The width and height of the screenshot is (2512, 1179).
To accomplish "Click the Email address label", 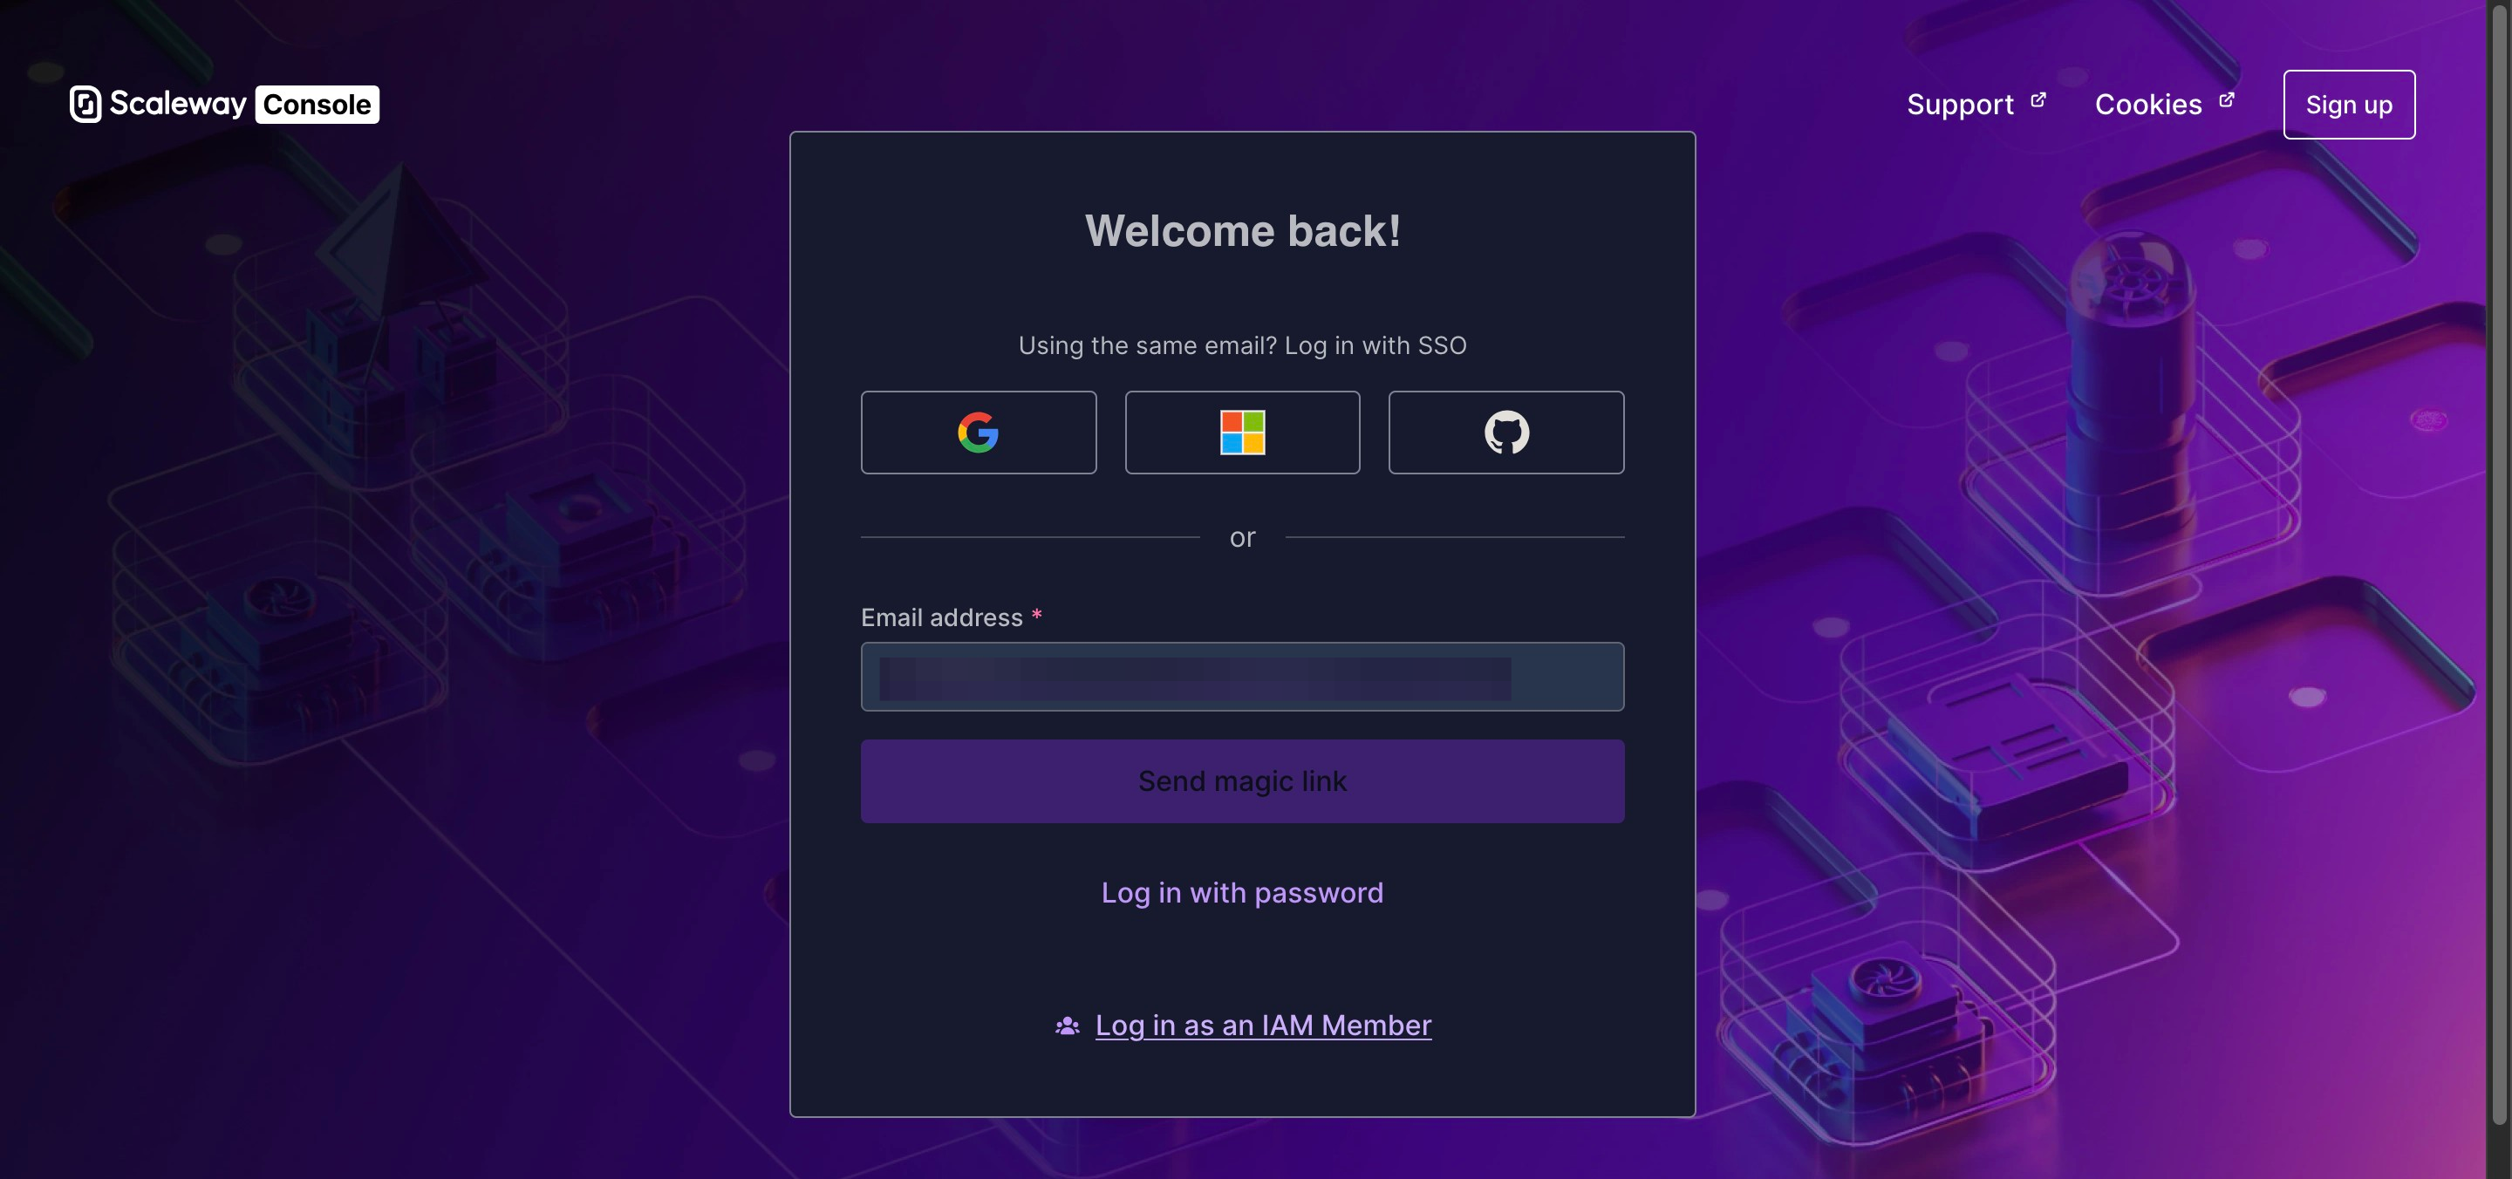I will tap(941, 617).
